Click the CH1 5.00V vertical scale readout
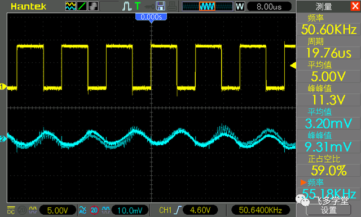 58,210
